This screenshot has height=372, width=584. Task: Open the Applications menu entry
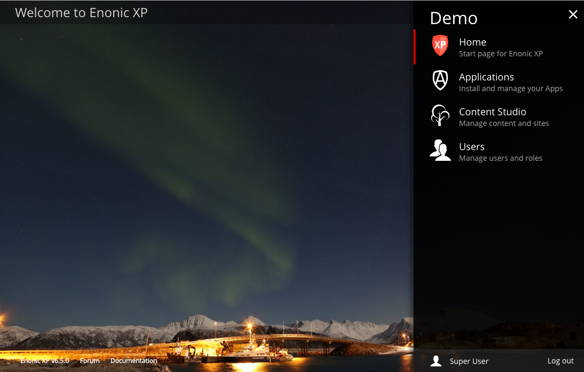(x=499, y=82)
